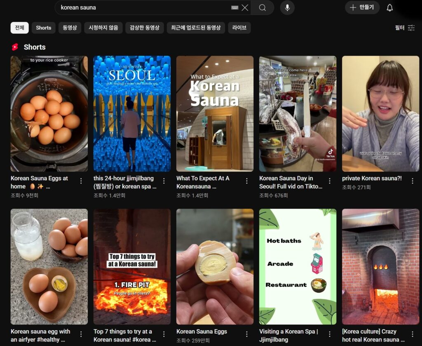422x346 pixels.
Task: Select the 동영상 filter chip
Action: 70,28
